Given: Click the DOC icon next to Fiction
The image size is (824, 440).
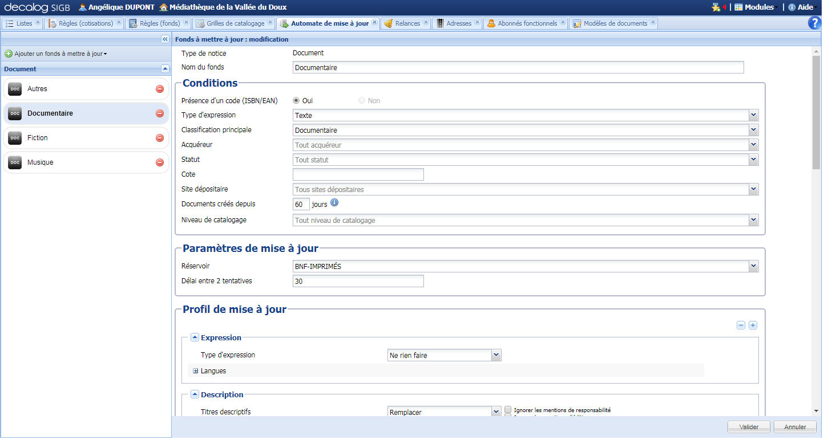Looking at the screenshot, I should click(15, 137).
